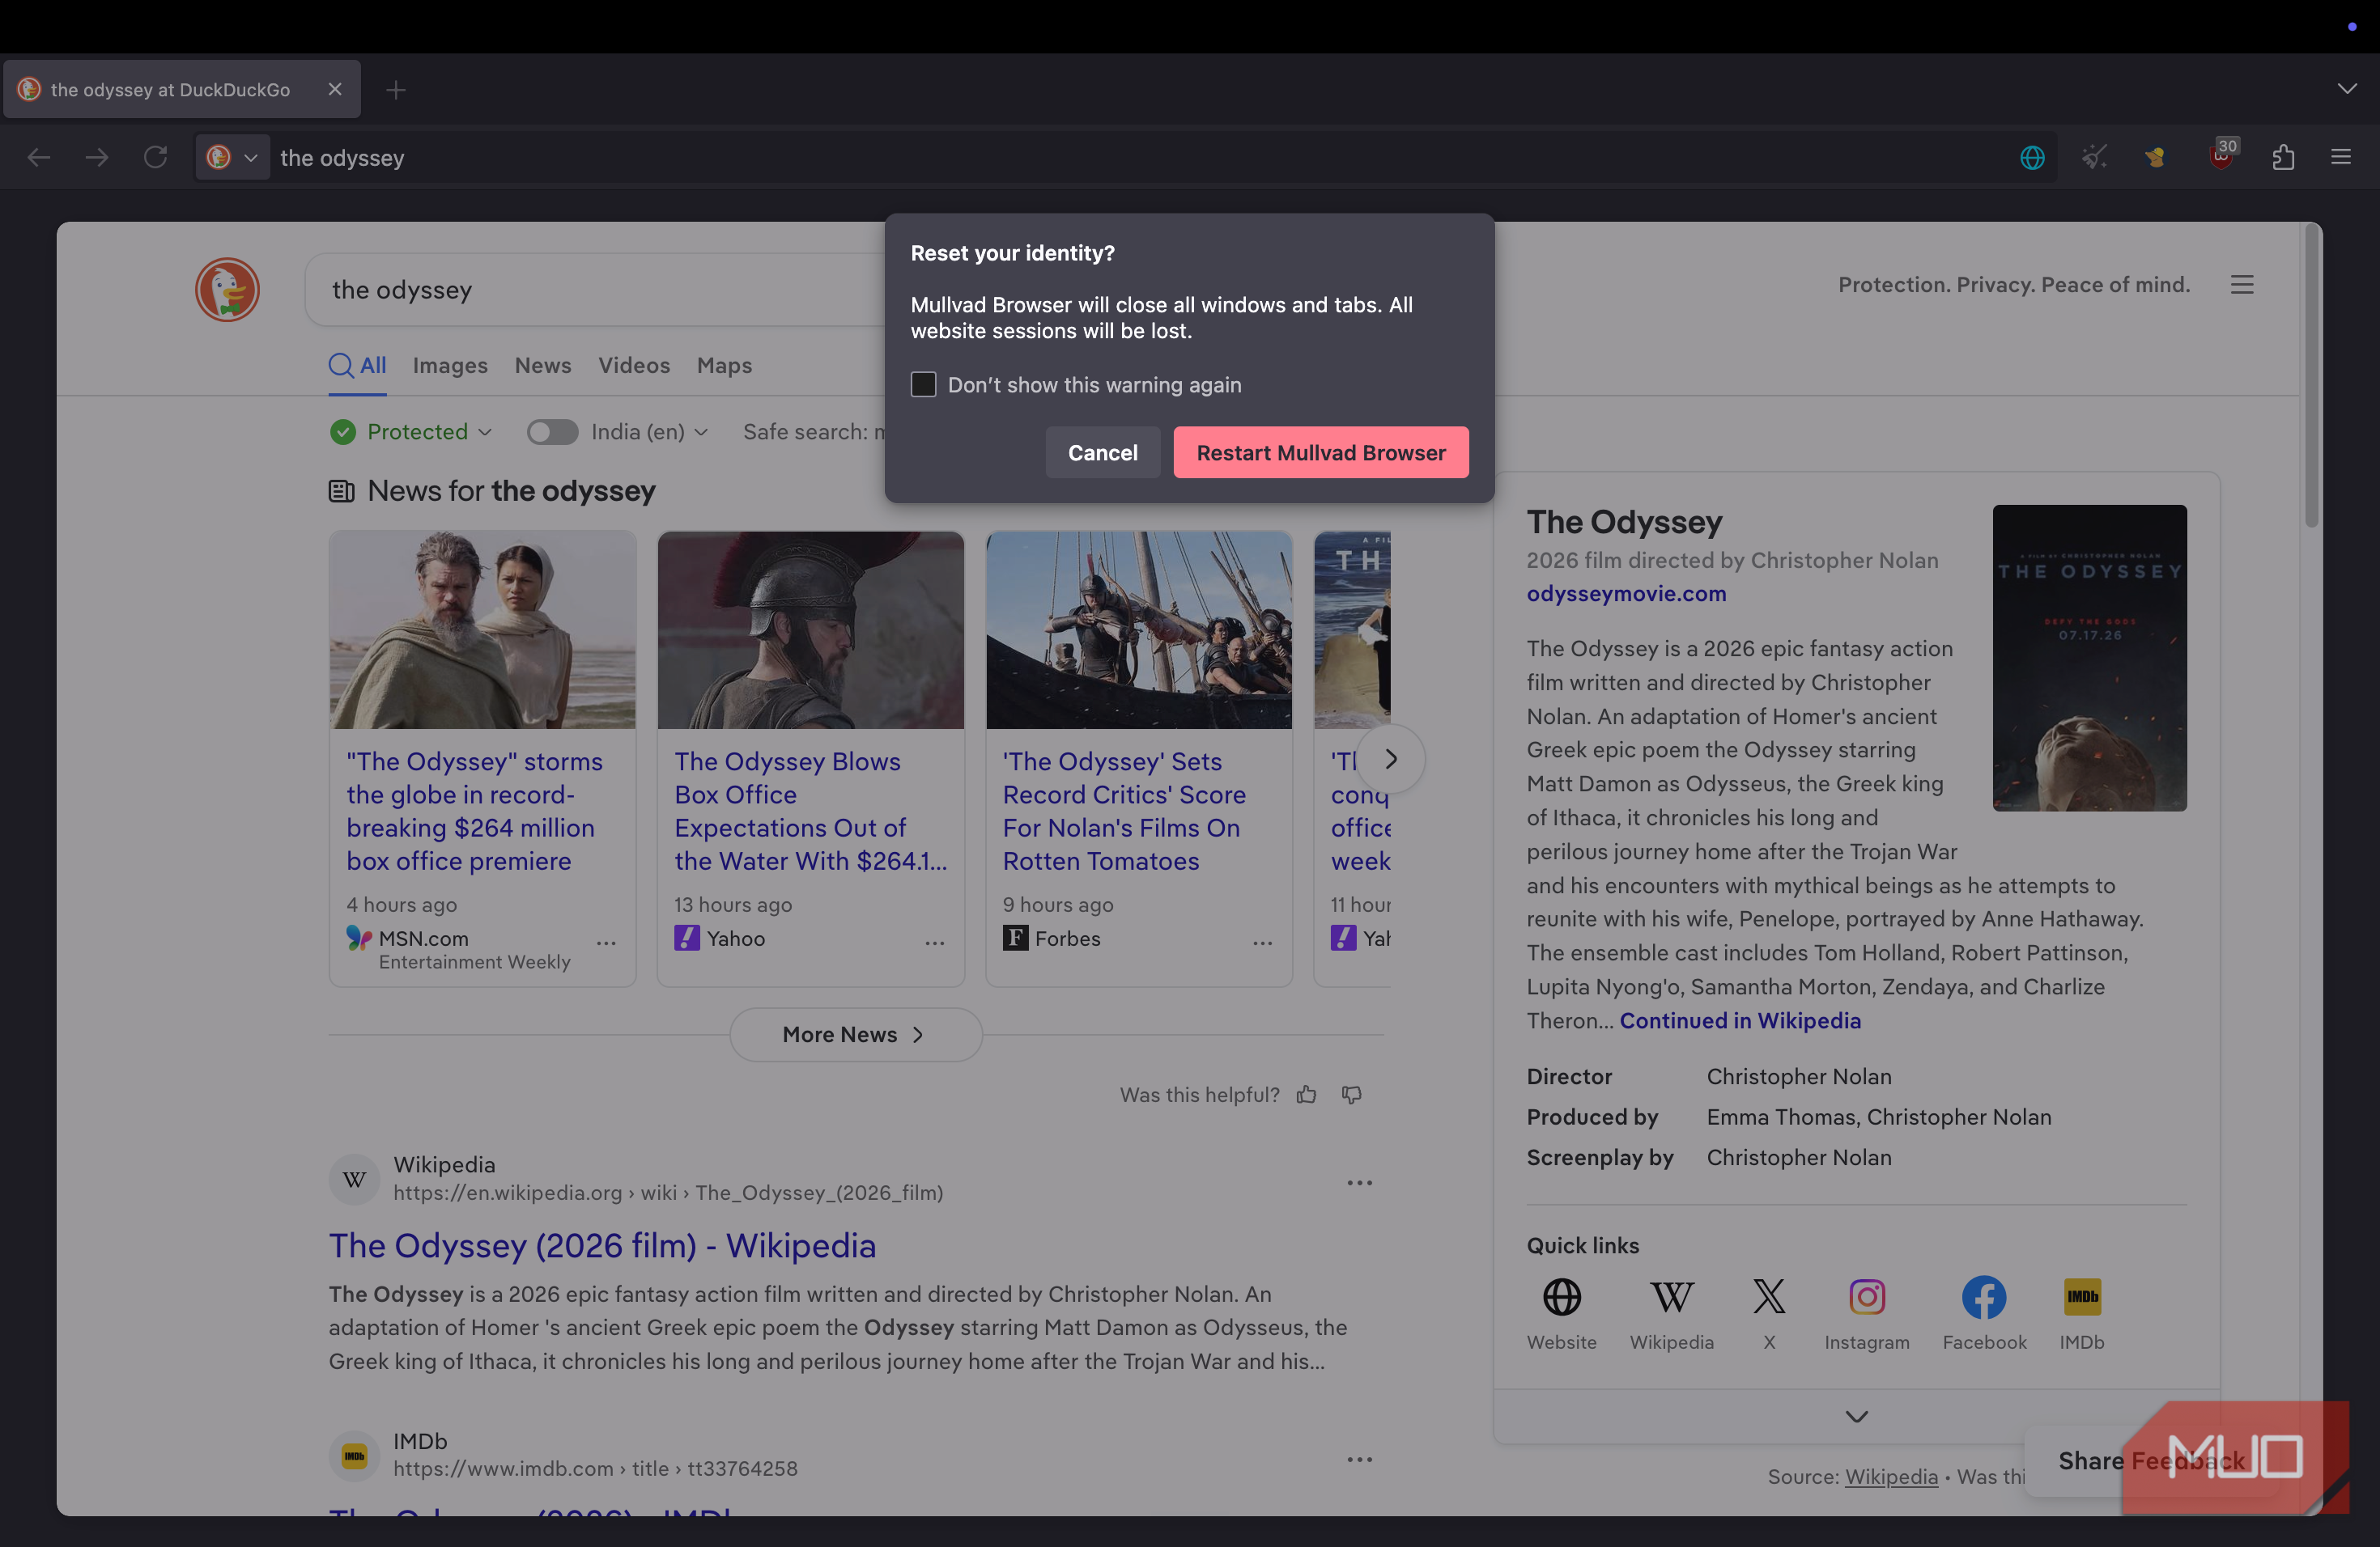The height and width of the screenshot is (1547, 2380).
Task: Open the X quick link icon
Action: pyautogui.click(x=1768, y=1297)
